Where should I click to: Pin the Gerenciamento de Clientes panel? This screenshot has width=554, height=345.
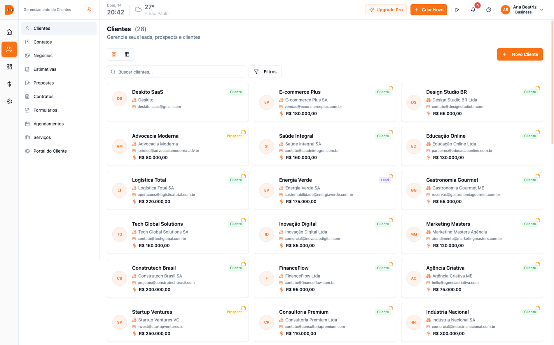point(89,10)
